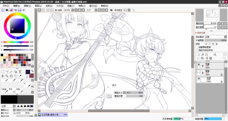
Task: Open the 图像(C) menu
Action: (x=27, y=6)
